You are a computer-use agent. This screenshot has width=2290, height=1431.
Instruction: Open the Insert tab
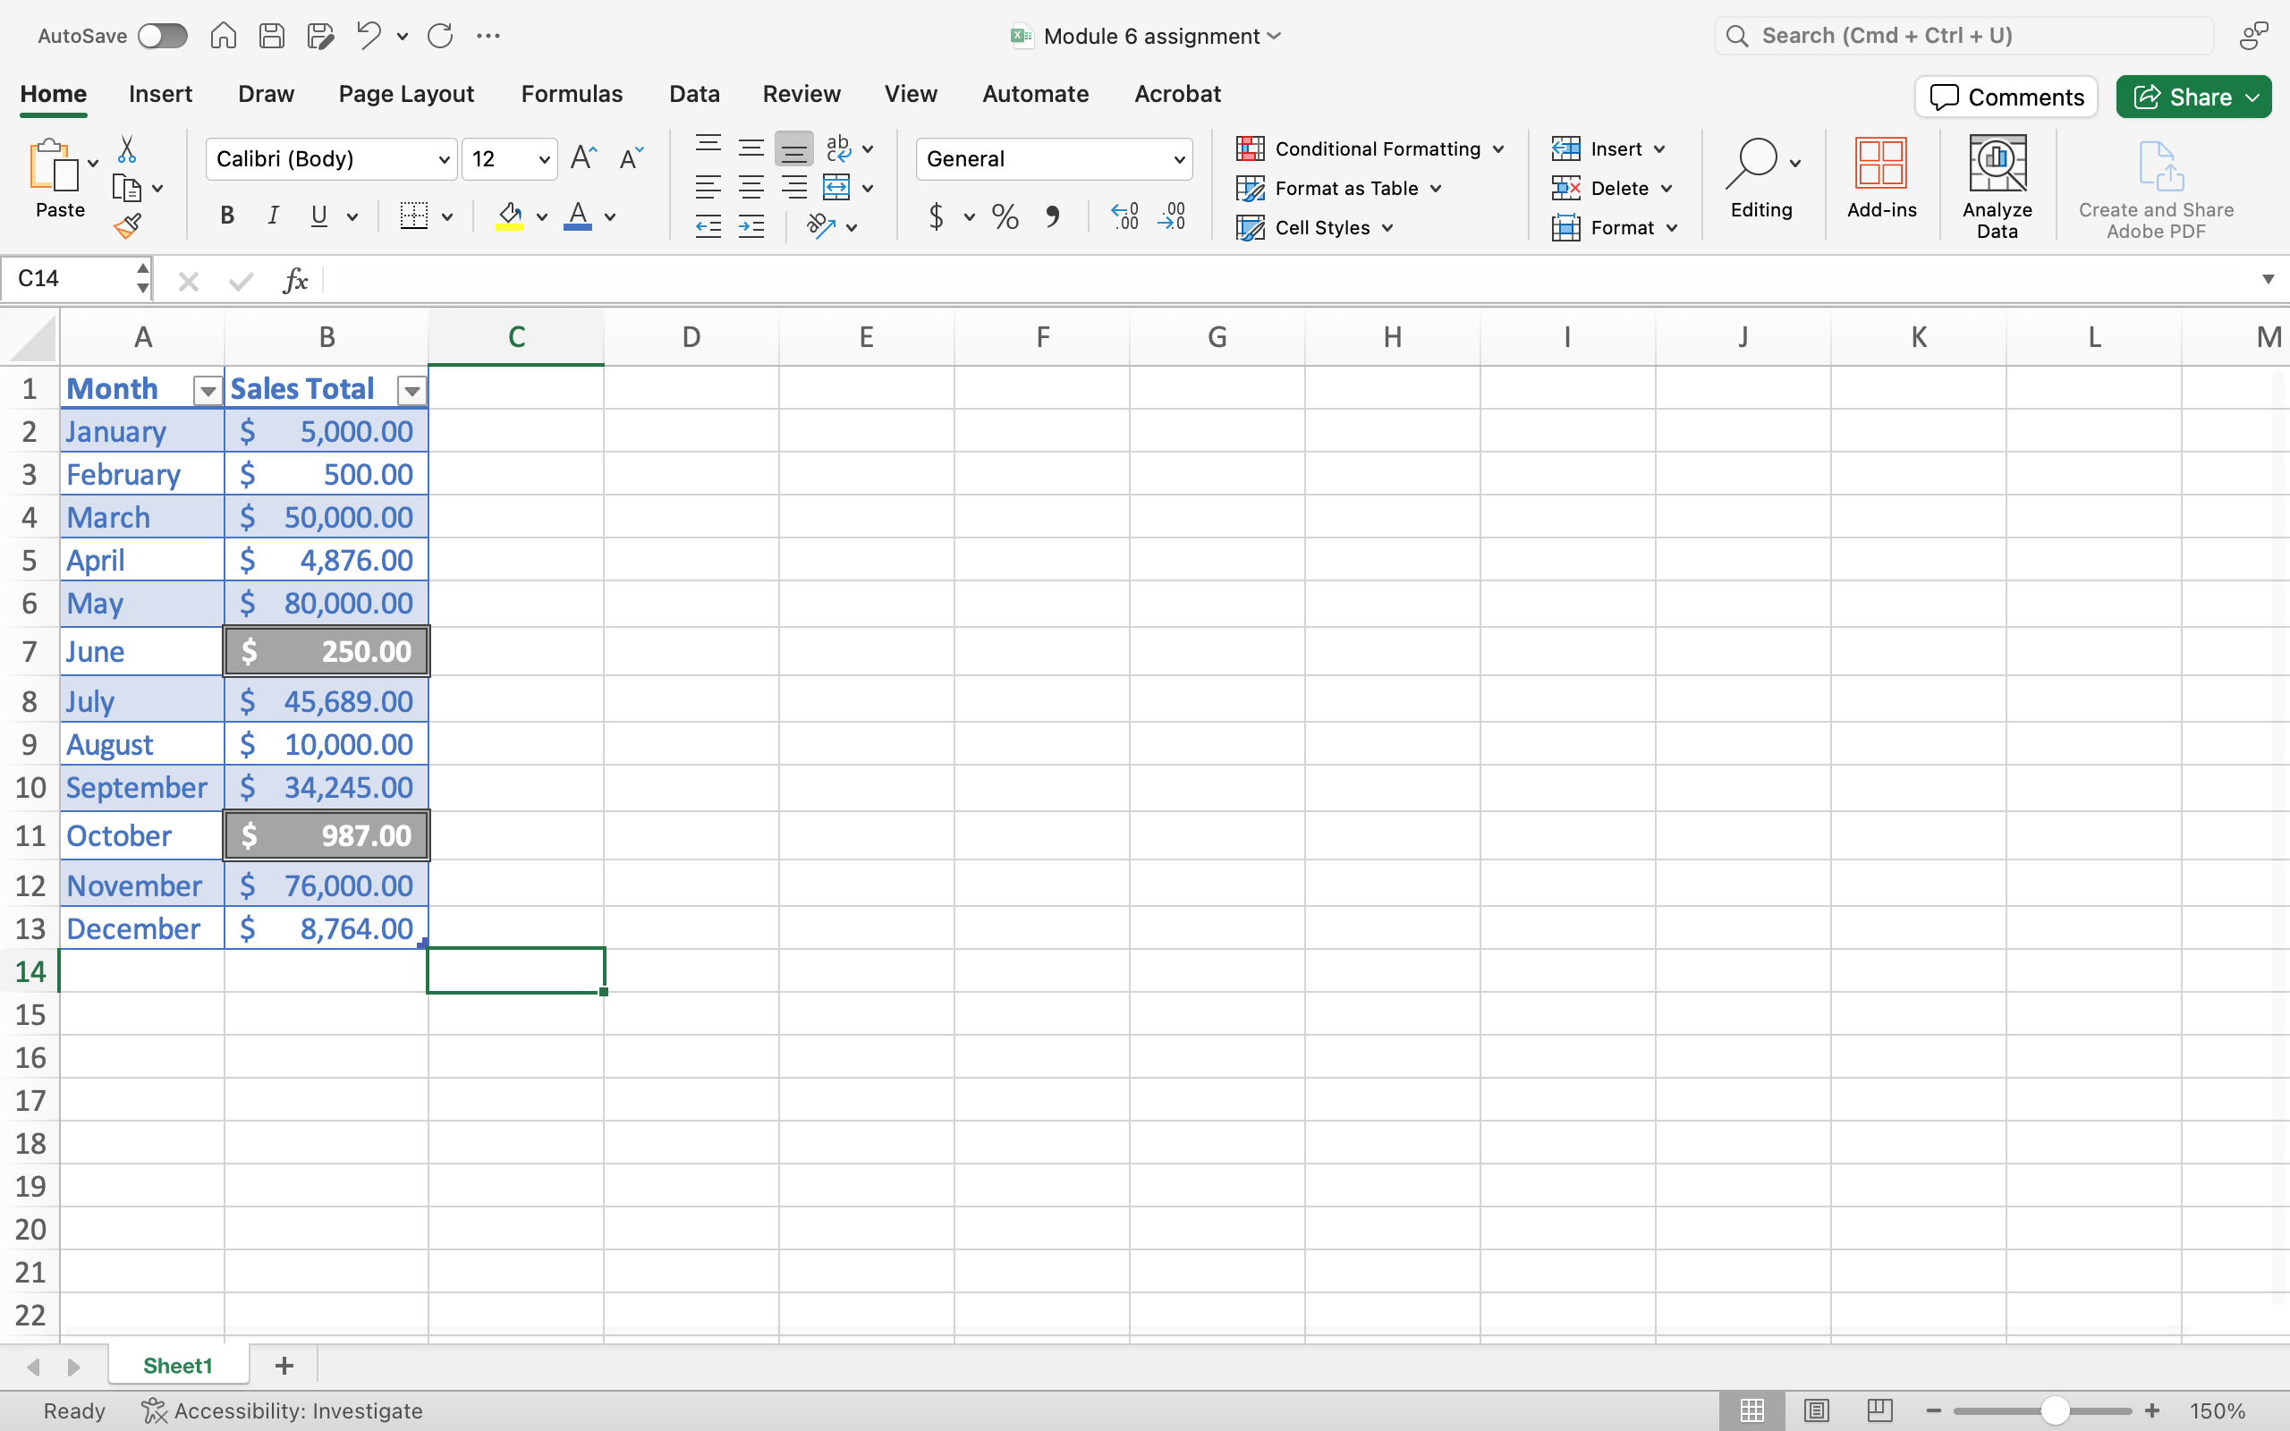click(x=160, y=94)
